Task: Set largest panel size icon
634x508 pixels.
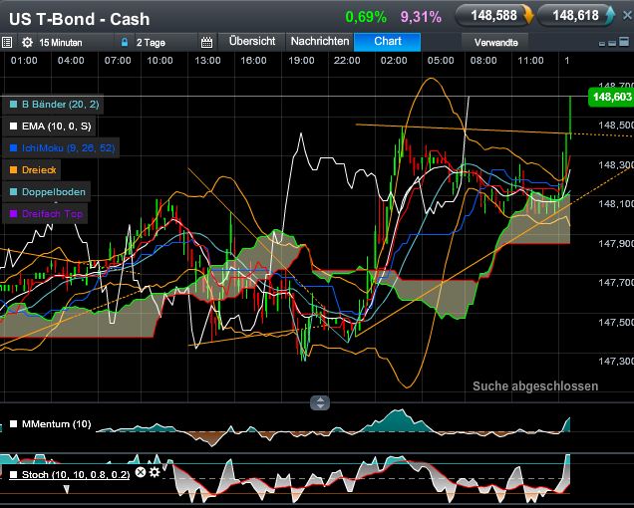Action: pyautogui.click(x=624, y=41)
